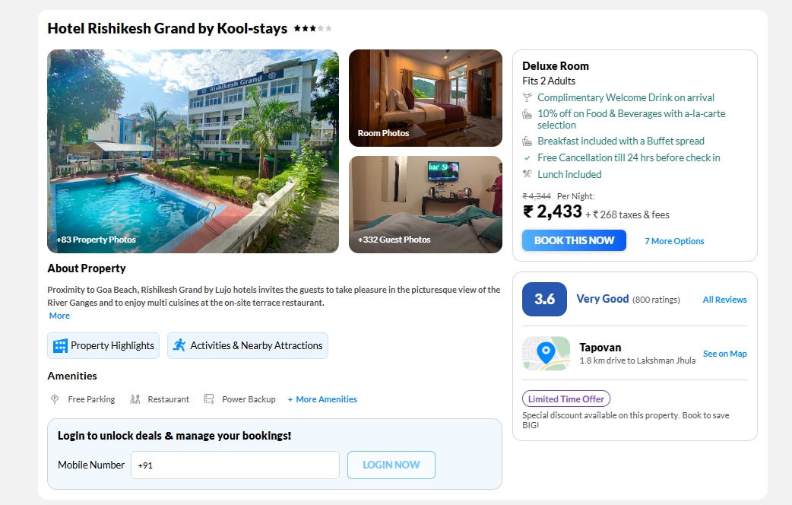The height and width of the screenshot is (505, 792).
Task: Click the Power Backup icon
Action: (x=208, y=399)
